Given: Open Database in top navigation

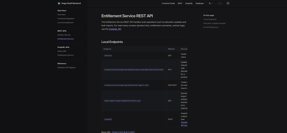Looking at the screenshot, I should [x=199, y=3].
